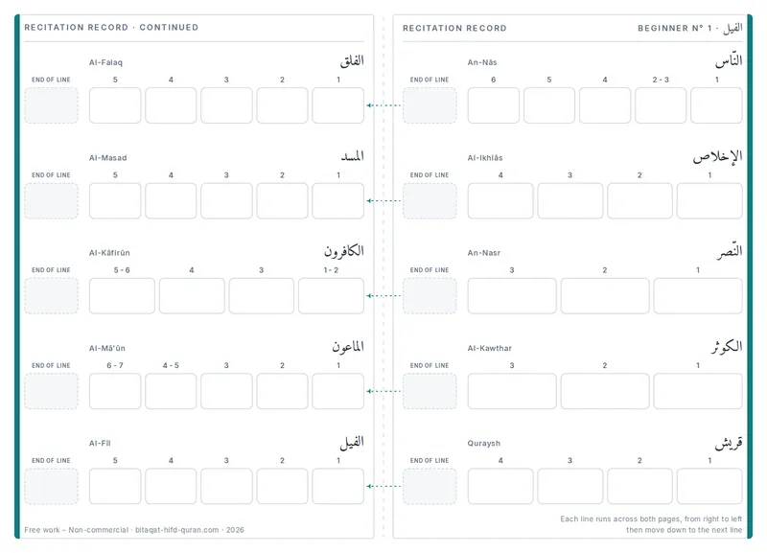Click End of Line box beside Quraysh
The height and width of the screenshot is (553, 767).
[x=430, y=486]
